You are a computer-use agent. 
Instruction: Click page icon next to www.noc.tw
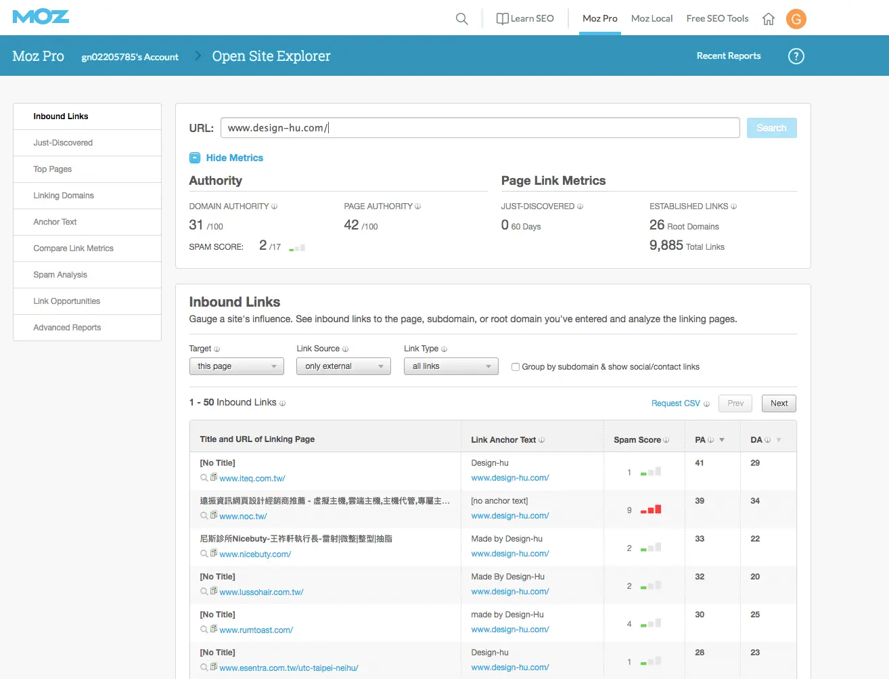(x=214, y=516)
